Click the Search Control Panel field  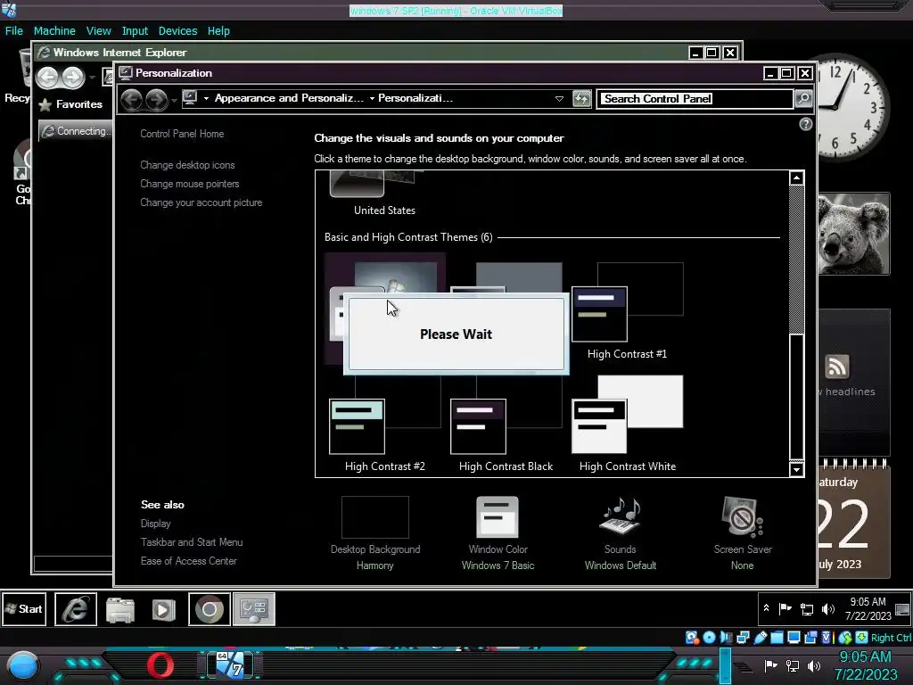pos(695,99)
